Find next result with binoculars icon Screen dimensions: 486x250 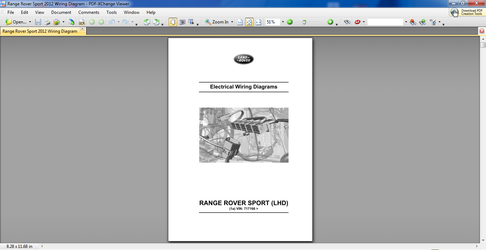[x=422, y=22]
